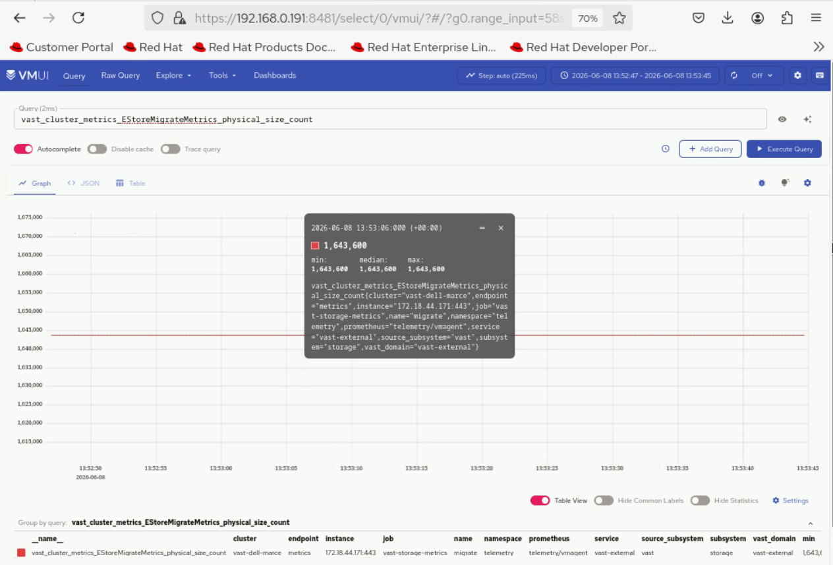The width and height of the screenshot is (833, 565).
Task: Click the red series color swatch in legend
Action: [x=21, y=552]
